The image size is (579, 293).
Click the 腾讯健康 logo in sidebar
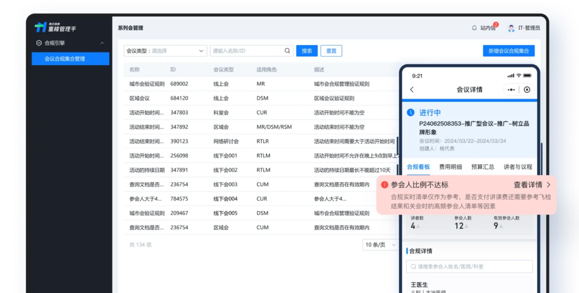point(41,27)
